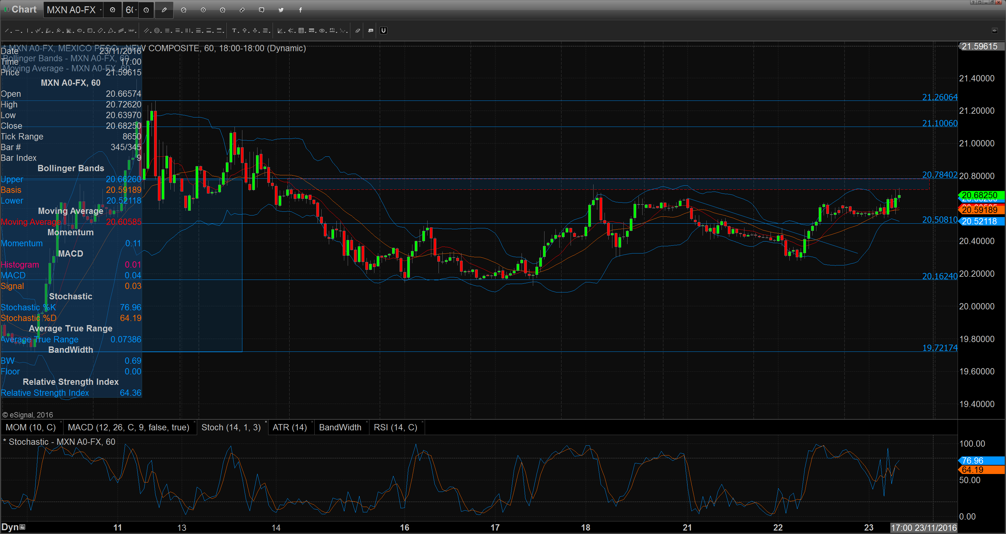Click the play replay icon in top bar

tap(203, 10)
